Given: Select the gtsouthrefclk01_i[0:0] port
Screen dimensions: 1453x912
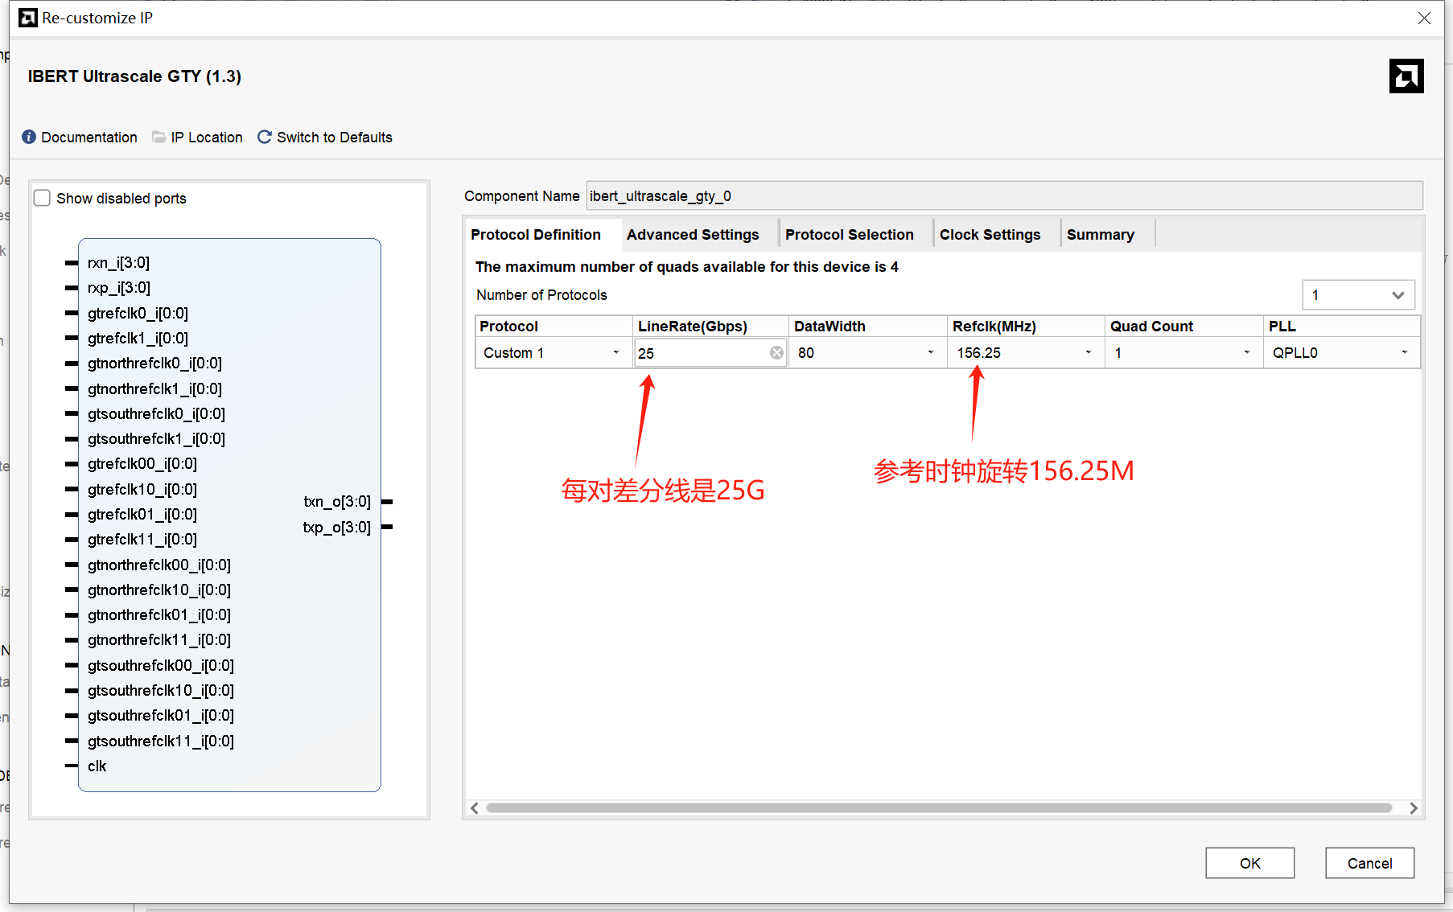Looking at the screenshot, I should (161, 715).
